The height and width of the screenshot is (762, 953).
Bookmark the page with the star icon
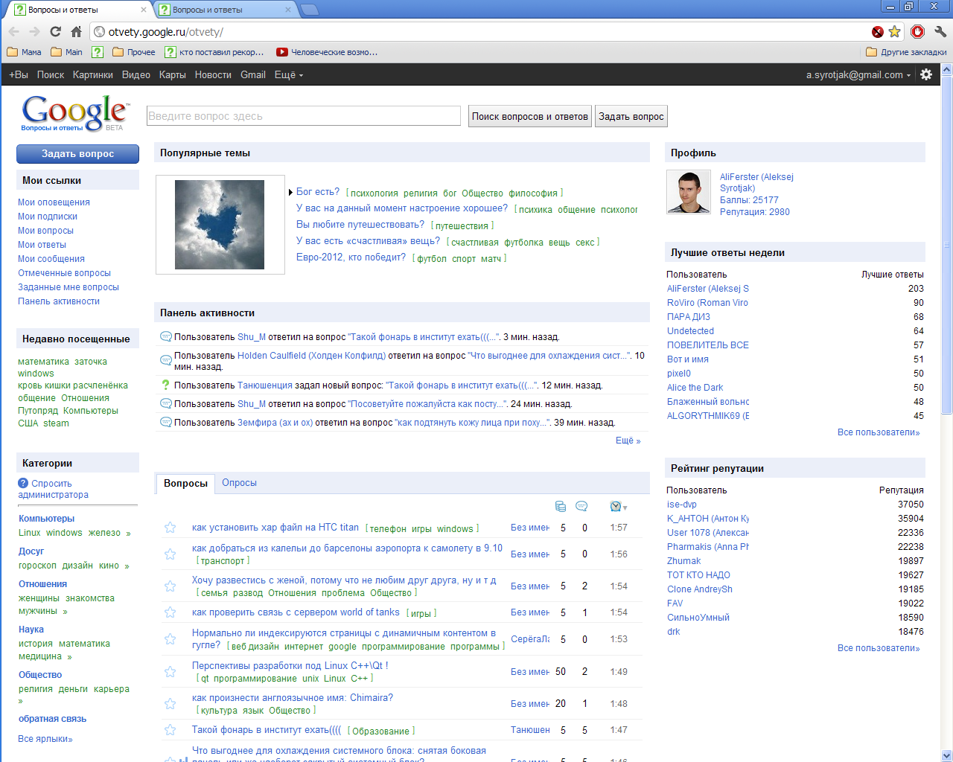pyautogui.click(x=894, y=31)
